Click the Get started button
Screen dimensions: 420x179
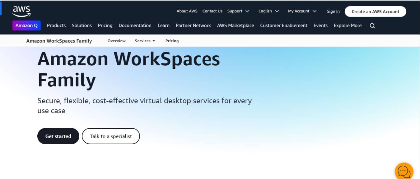(x=58, y=136)
